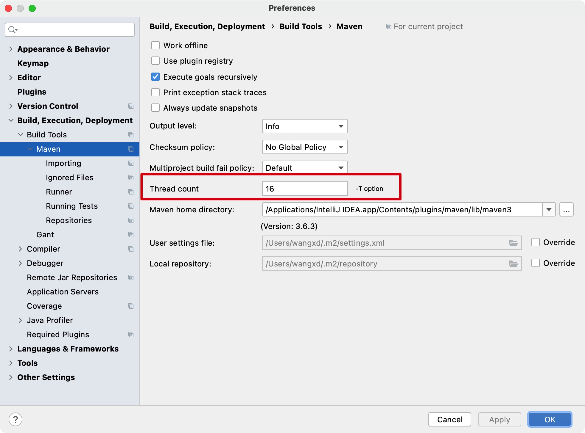Expand the Appearance & Behavior tree node
The width and height of the screenshot is (585, 433).
point(11,49)
